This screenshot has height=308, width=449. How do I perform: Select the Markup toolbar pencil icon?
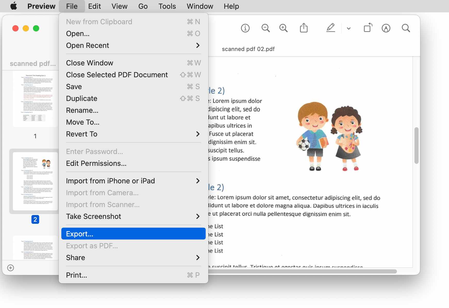tap(331, 28)
